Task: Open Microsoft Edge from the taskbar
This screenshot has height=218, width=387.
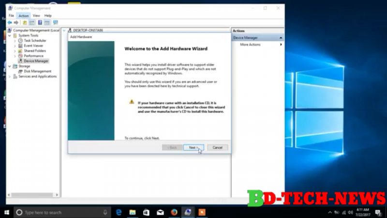Action: [119, 212]
